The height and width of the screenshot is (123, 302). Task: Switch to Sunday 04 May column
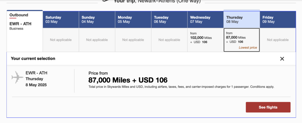97,19
